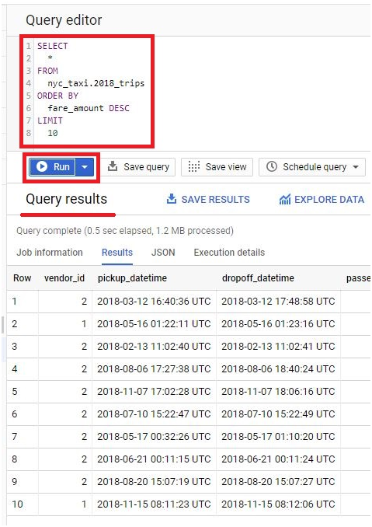Click the pickup_datetime column header
Viewport: 372px width, 527px height.
[x=132, y=278]
